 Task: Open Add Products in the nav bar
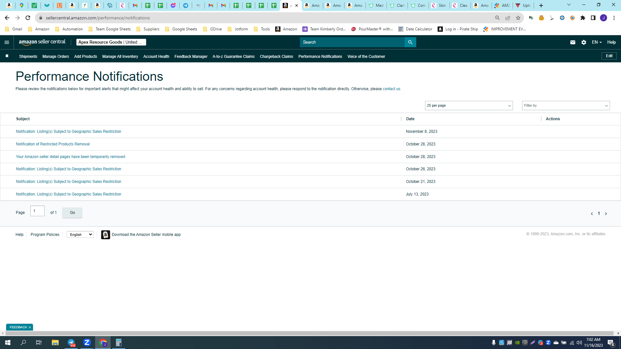(x=86, y=57)
